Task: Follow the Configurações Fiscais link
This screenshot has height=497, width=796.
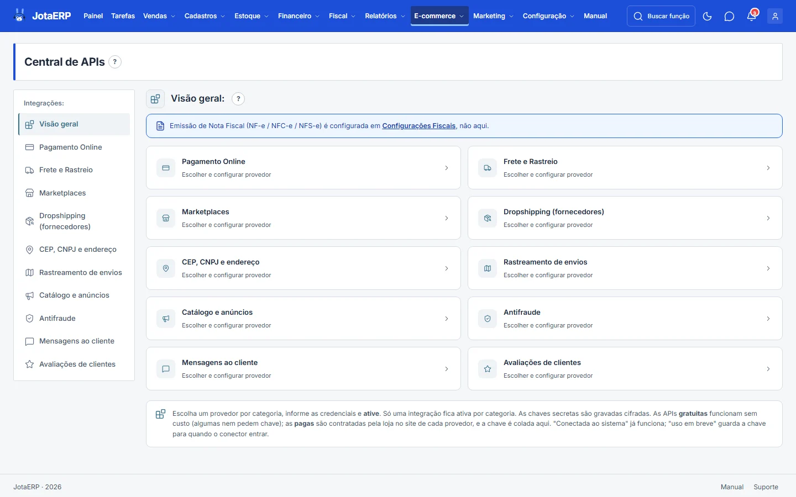Action: (419, 126)
